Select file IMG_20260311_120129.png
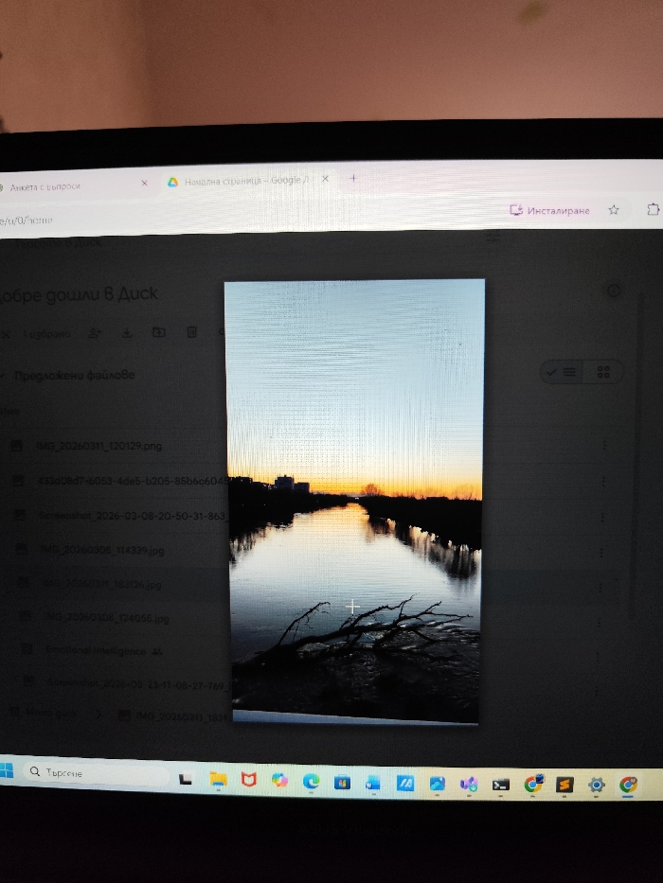Image resolution: width=663 pixels, height=883 pixels. tap(99, 446)
